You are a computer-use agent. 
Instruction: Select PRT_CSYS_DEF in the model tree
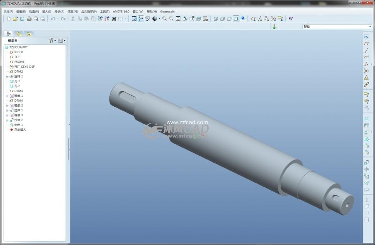[x=22, y=67]
